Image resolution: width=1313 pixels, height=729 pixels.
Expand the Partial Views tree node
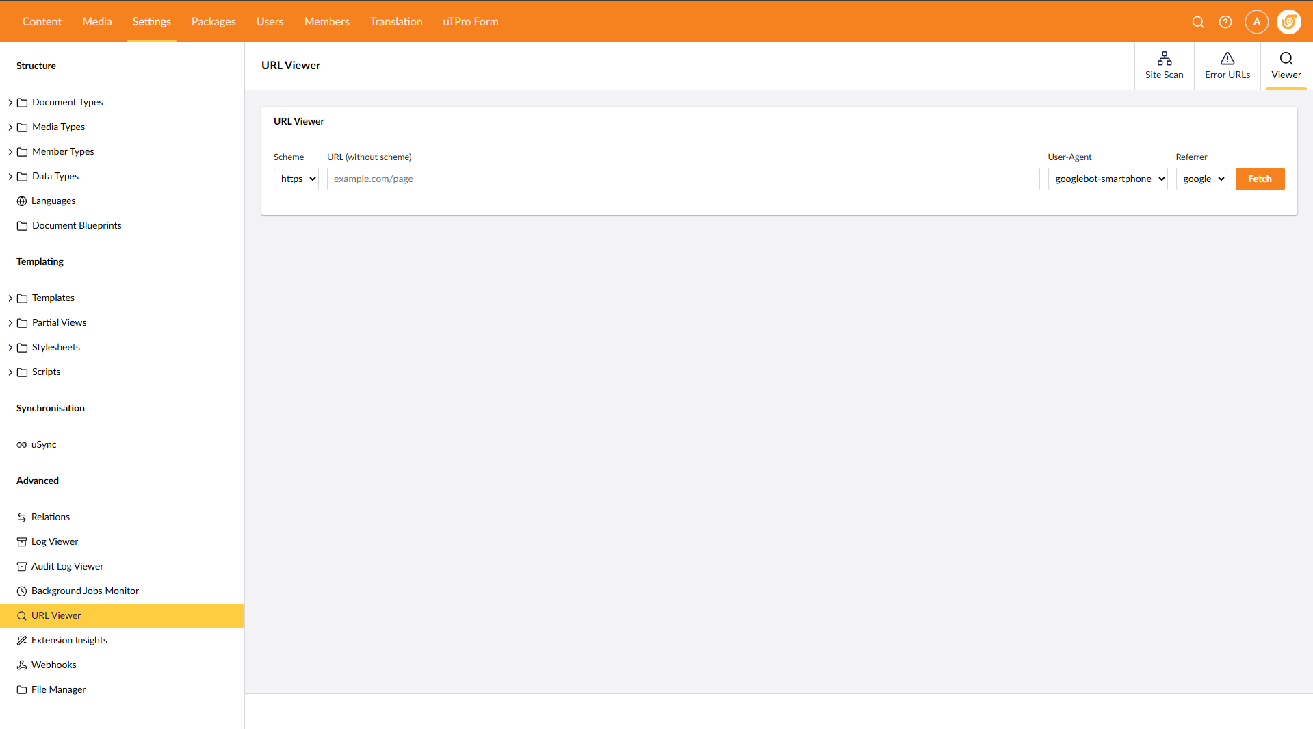pos(10,323)
